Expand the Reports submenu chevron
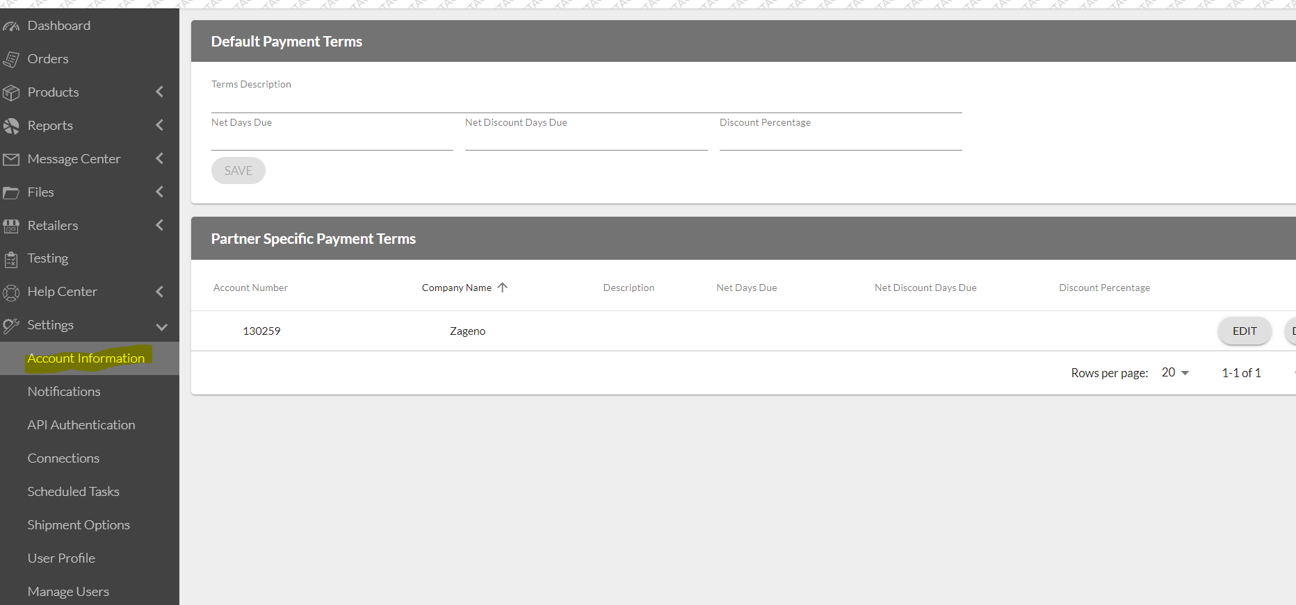The width and height of the screenshot is (1296, 605). click(x=160, y=125)
